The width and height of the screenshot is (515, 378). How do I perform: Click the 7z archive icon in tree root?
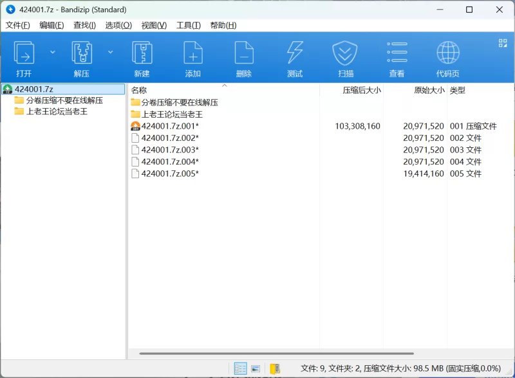(8, 89)
